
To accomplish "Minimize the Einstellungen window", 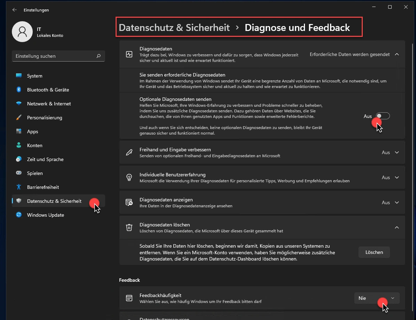I will click(x=374, y=7).
